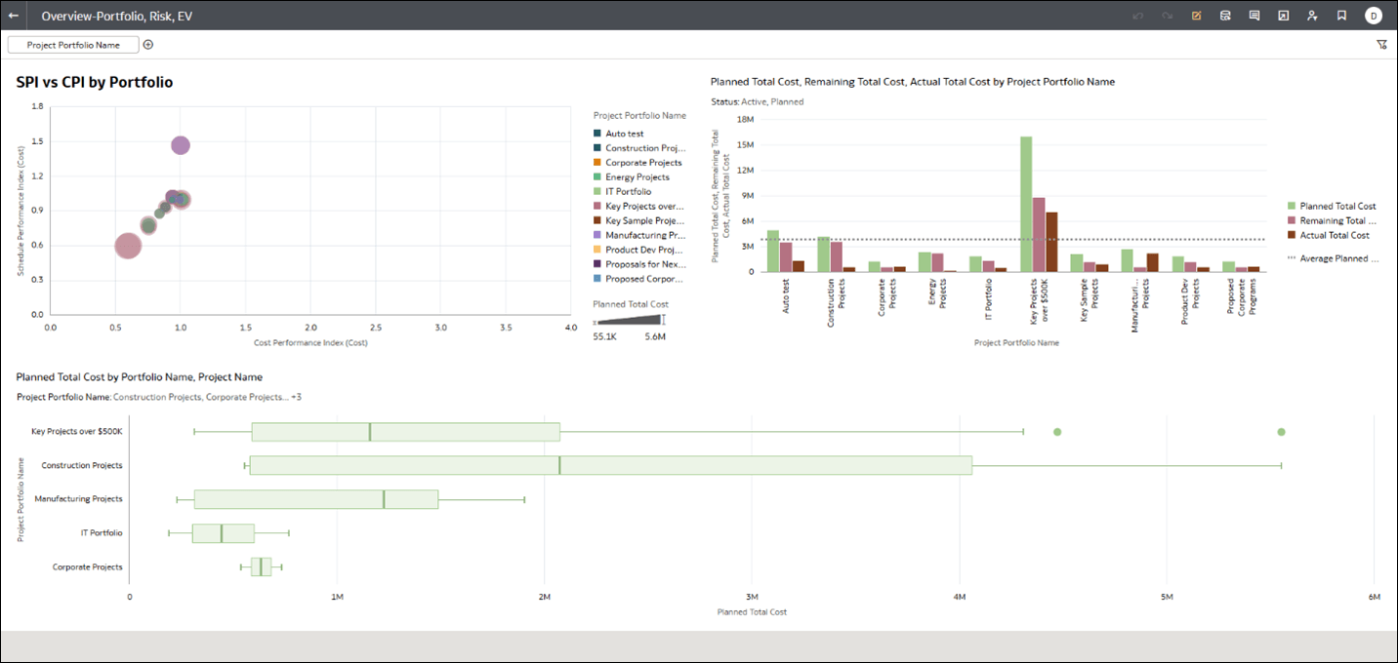The width and height of the screenshot is (1398, 663).
Task: Select Proposed Corpor... legend entry
Action: (639, 279)
